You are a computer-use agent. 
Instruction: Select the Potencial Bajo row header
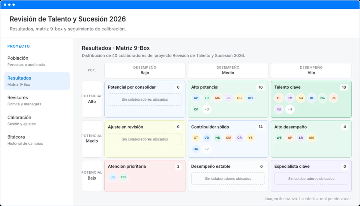[92, 176]
